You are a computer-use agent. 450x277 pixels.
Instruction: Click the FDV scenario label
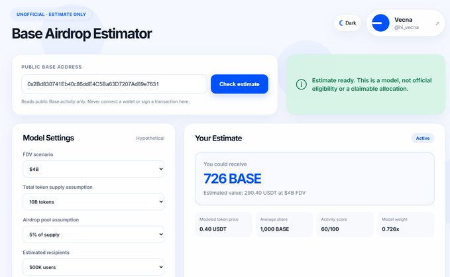point(38,154)
